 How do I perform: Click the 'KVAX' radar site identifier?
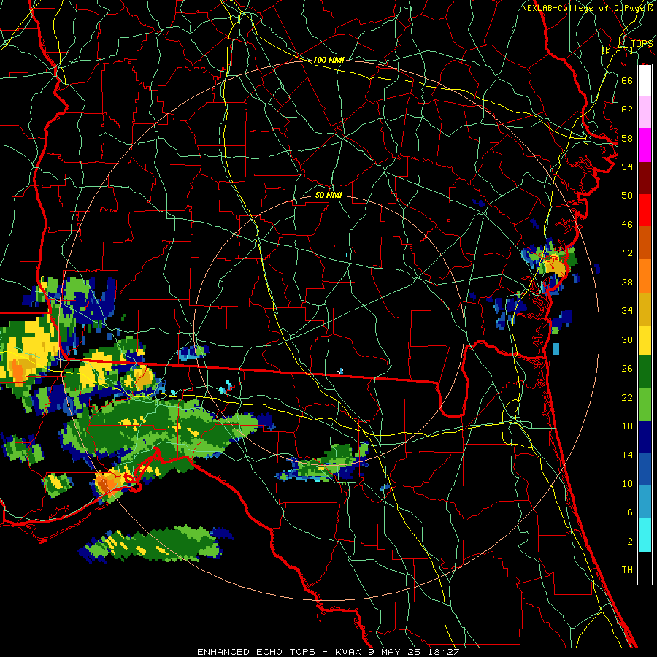tap(350, 652)
